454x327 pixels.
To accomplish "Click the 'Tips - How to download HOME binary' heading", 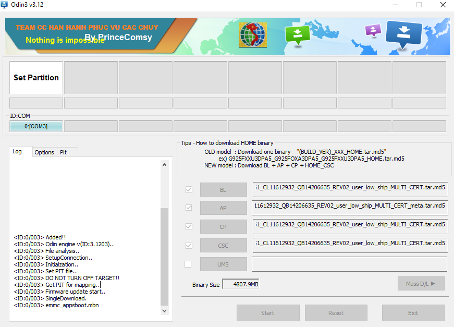I will [227, 143].
